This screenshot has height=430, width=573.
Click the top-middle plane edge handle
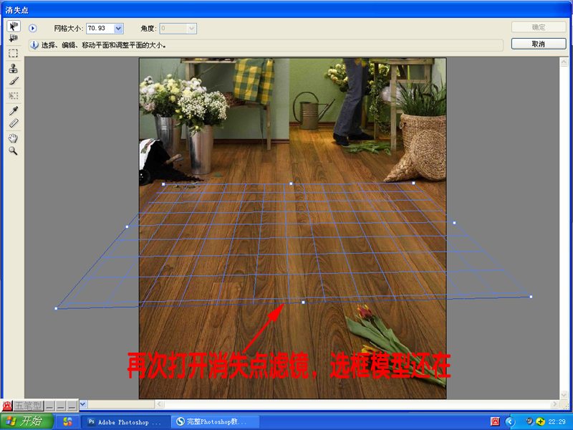291,183
